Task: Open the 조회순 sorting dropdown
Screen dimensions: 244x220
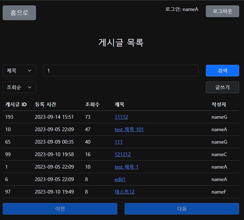Action: tap(19, 87)
